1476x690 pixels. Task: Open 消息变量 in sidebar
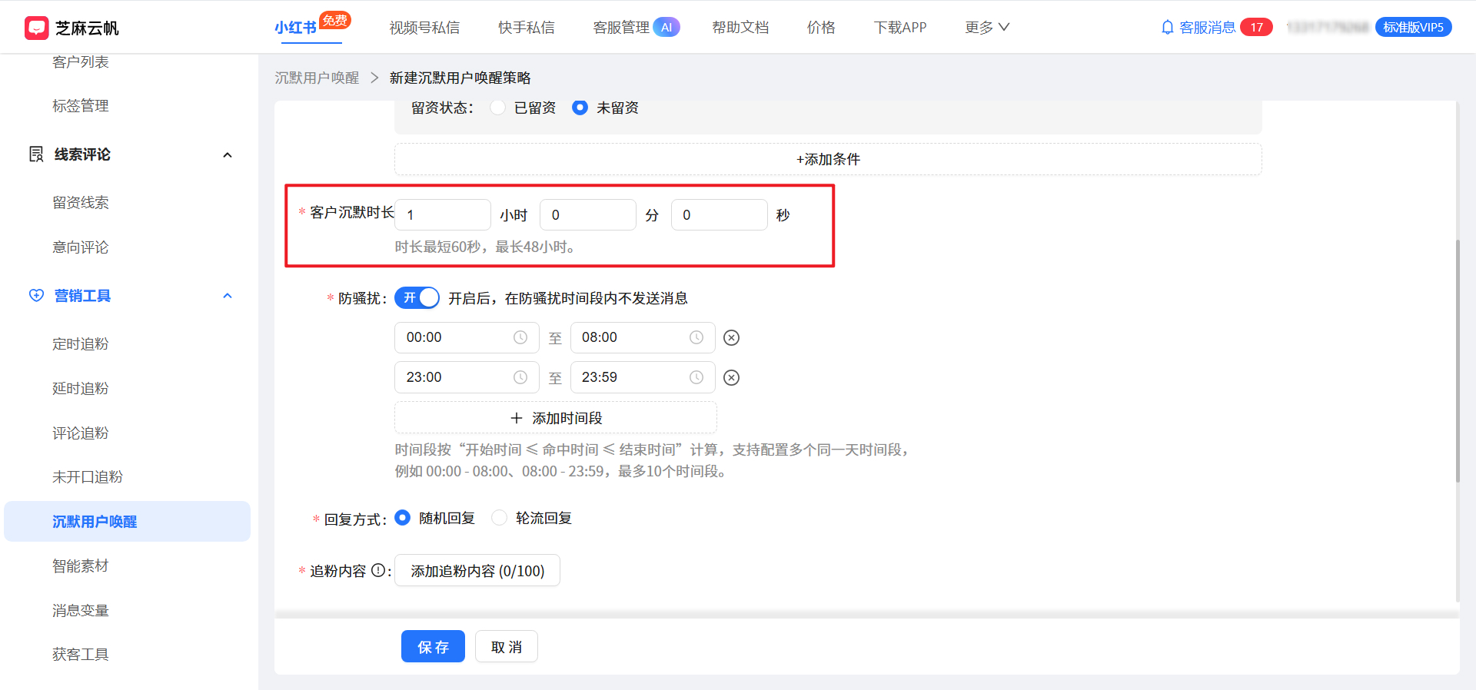pyautogui.click(x=81, y=611)
